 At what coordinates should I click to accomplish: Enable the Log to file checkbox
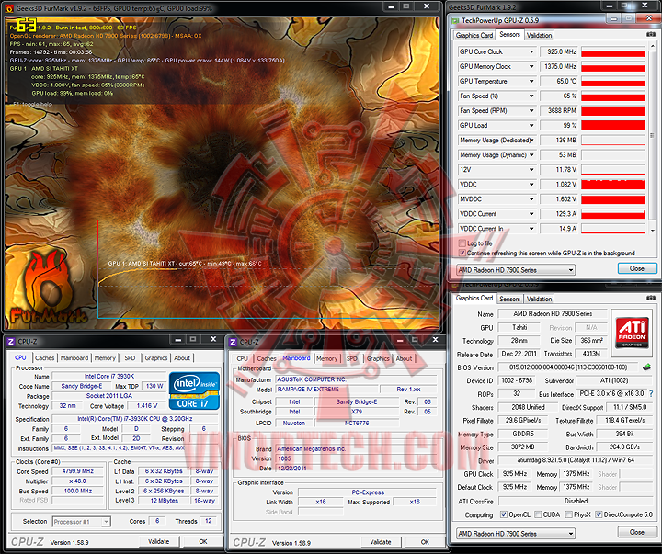462,243
